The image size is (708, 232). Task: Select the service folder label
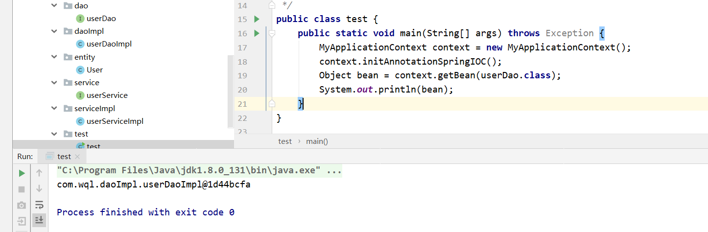87,82
